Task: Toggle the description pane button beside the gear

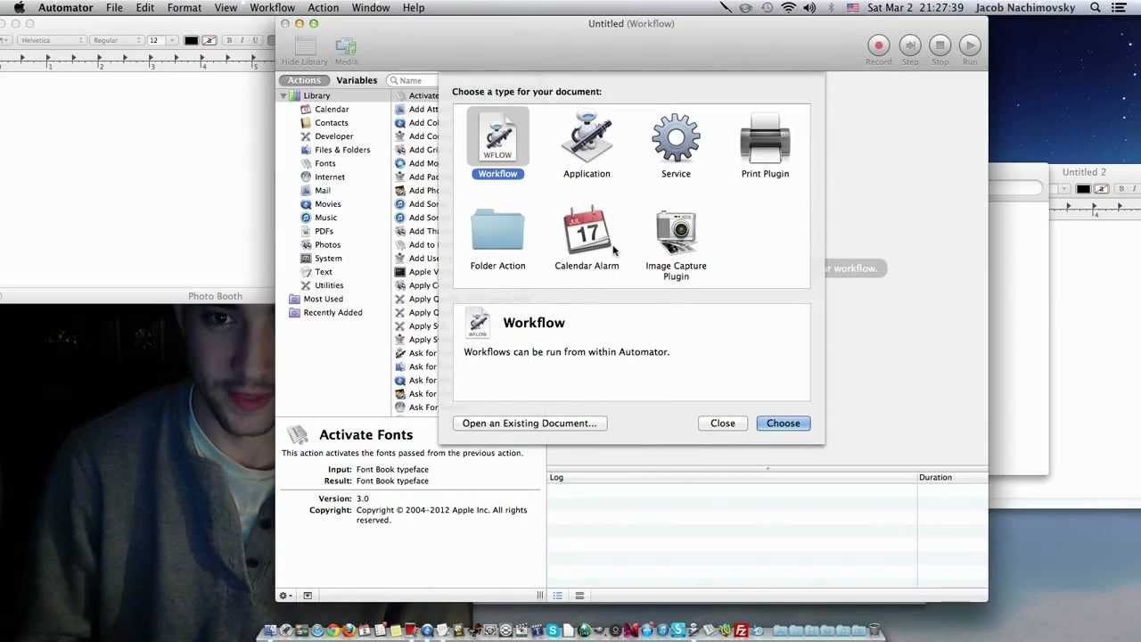Action: point(308,596)
